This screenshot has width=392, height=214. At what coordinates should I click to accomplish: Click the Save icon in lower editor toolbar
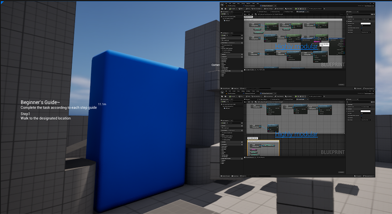[222, 96]
